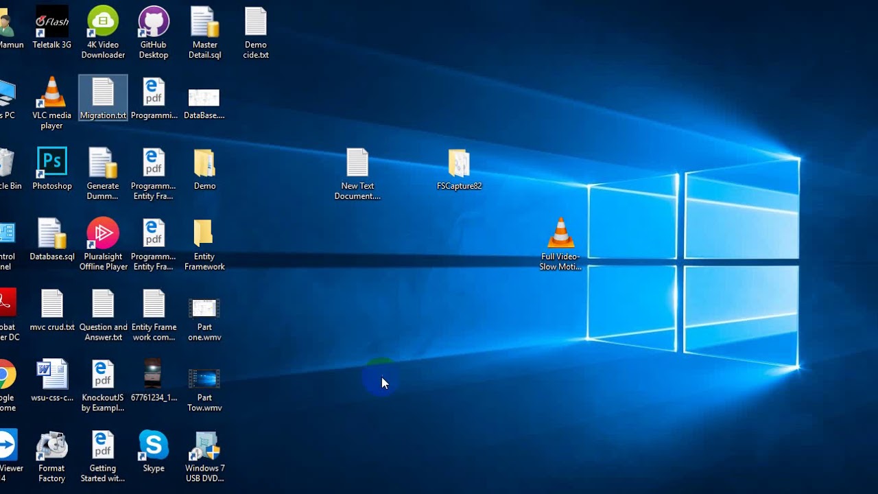Select the wsu-css Word document
This screenshot has width=878, height=494.
click(52, 381)
